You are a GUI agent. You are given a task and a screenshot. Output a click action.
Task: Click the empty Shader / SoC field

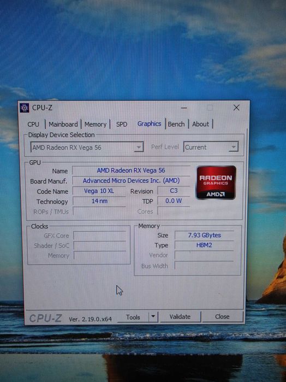pos(100,245)
